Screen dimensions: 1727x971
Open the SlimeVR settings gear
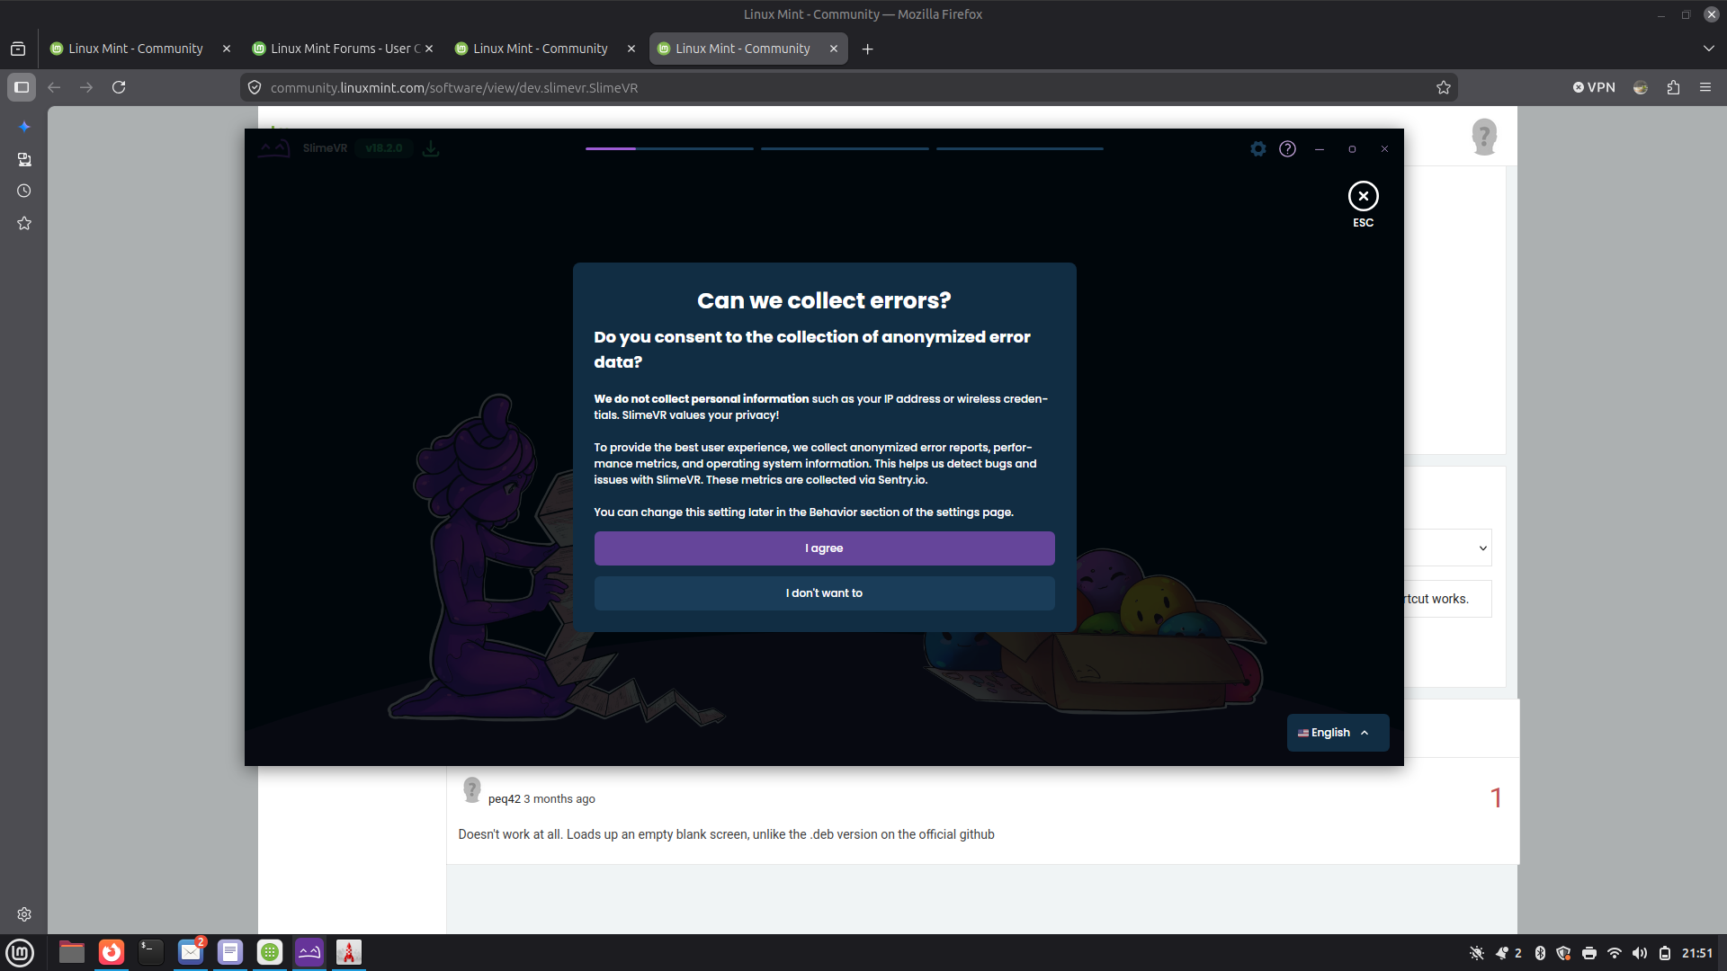(x=1258, y=148)
